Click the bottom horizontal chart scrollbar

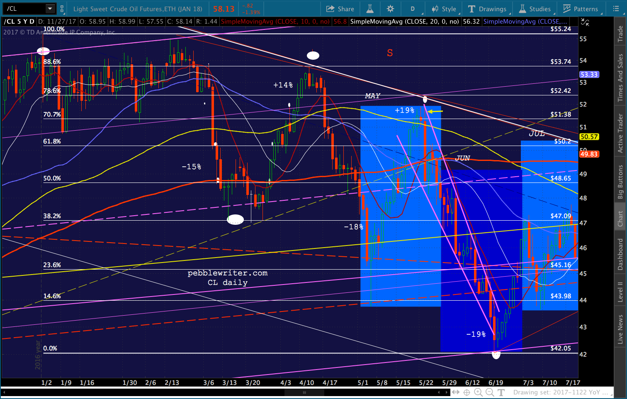(x=305, y=392)
